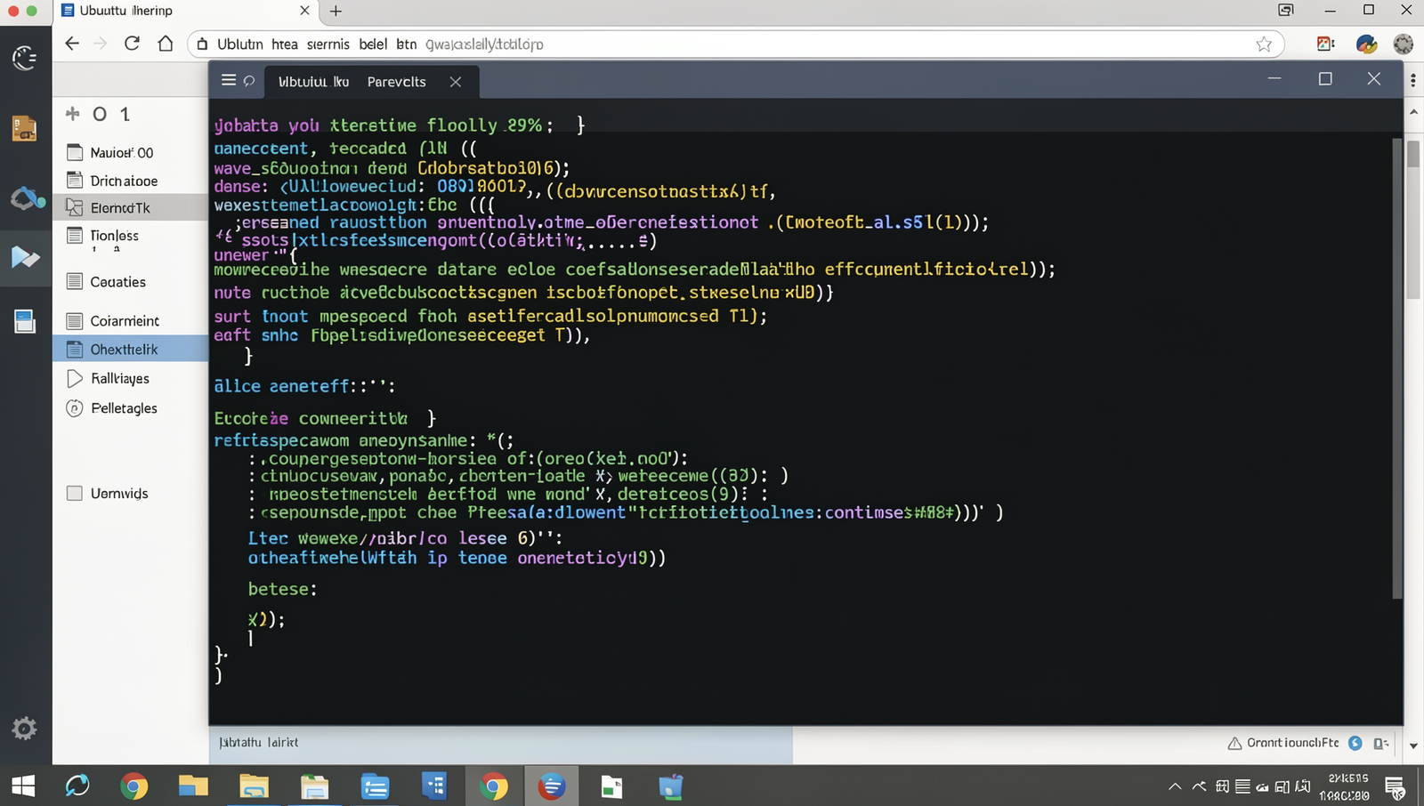This screenshot has width=1424, height=806.
Task: Open the Windows Start menu
Action: tap(23, 786)
